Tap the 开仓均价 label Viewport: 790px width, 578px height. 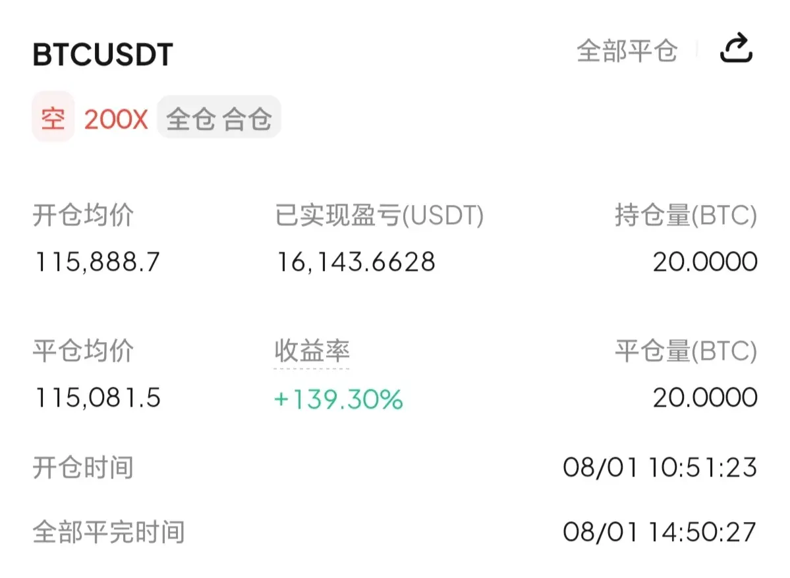tap(83, 215)
